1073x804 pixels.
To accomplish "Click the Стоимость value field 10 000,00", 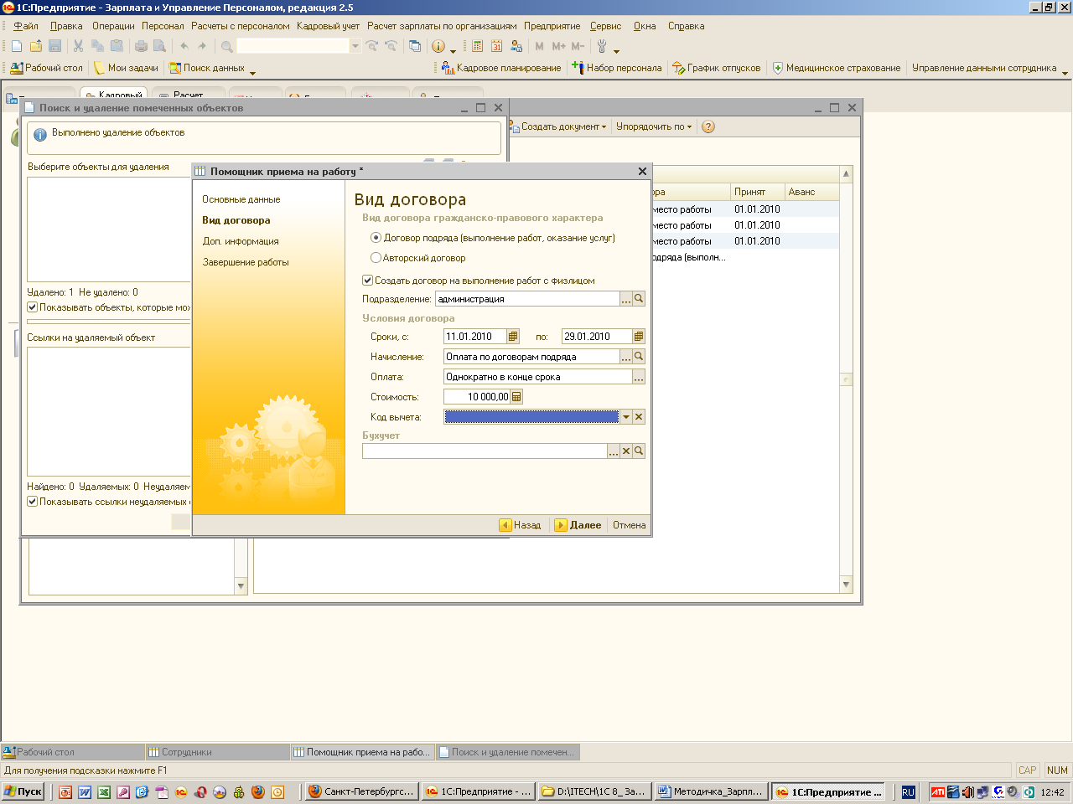I will pos(476,397).
